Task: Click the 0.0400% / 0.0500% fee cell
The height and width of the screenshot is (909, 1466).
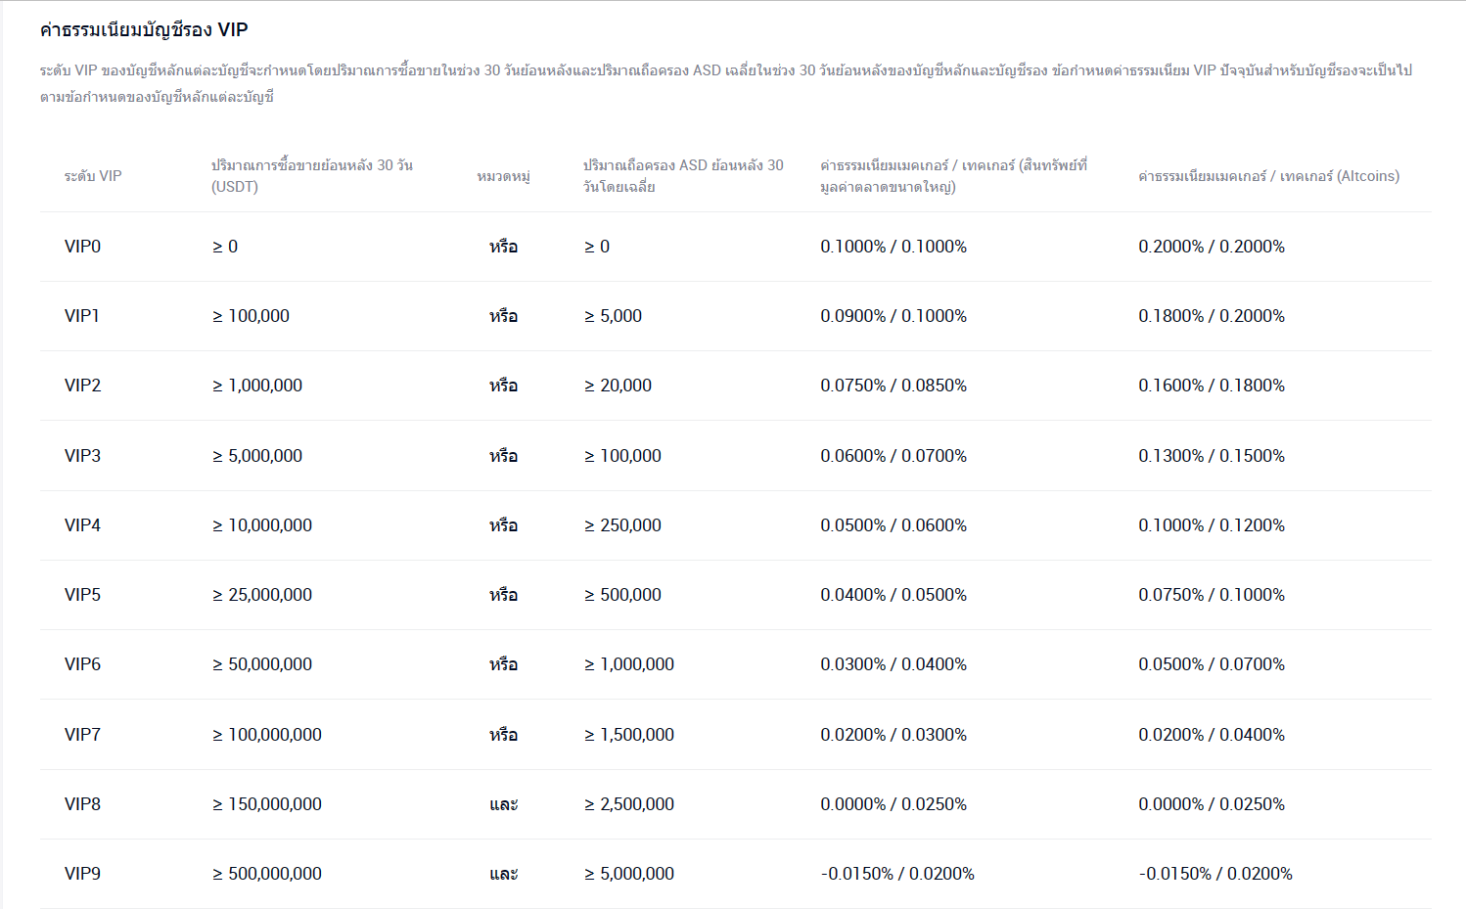Action: coord(893,595)
